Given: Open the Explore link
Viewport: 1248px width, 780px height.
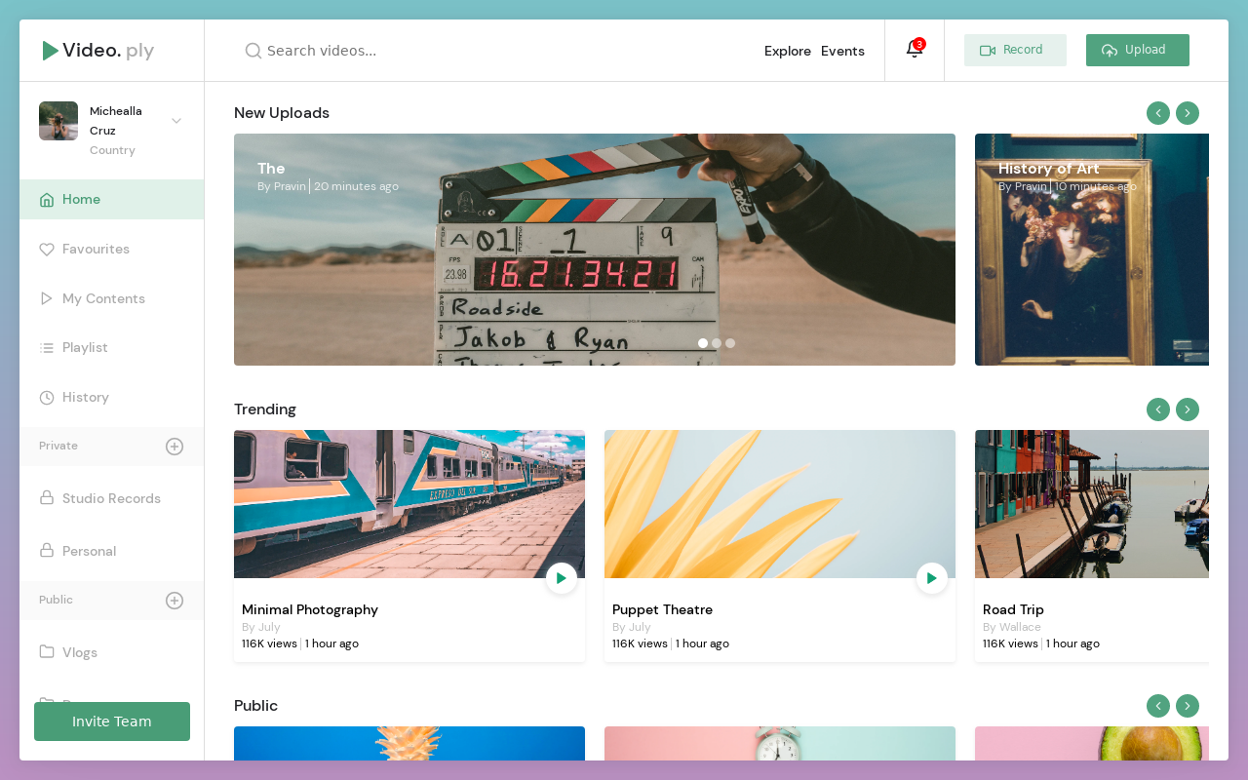Looking at the screenshot, I should 787,51.
